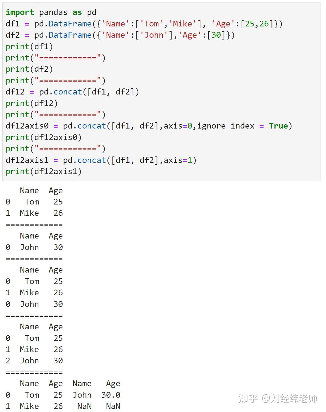Image resolution: width=326 pixels, height=412 pixels.
Task: Click the string 'Mike' in df1 definition
Action: pyautogui.click(x=183, y=24)
